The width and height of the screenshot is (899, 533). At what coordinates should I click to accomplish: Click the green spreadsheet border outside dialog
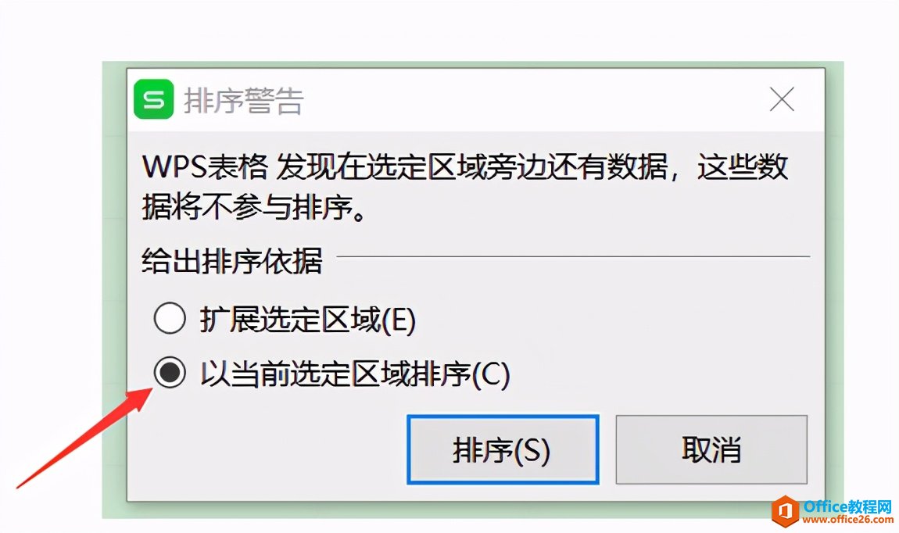(x=114, y=287)
